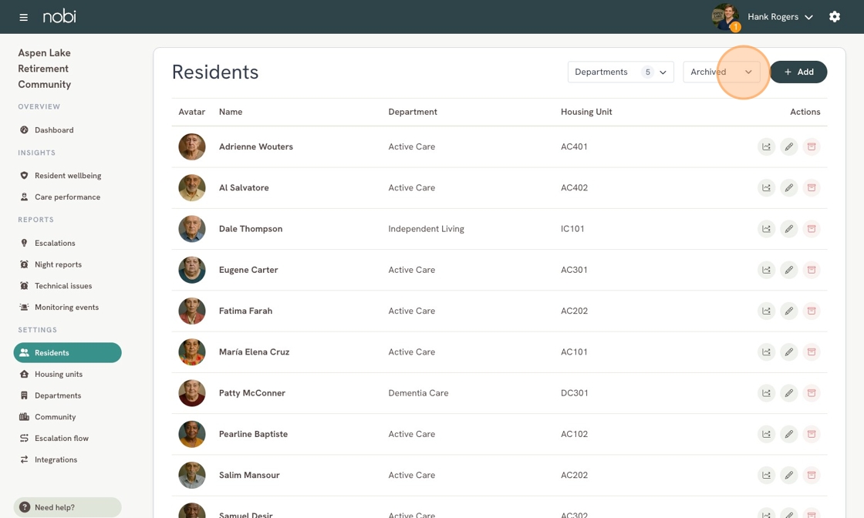
Task: Open the settings gear icon
Action: (834, 16)
